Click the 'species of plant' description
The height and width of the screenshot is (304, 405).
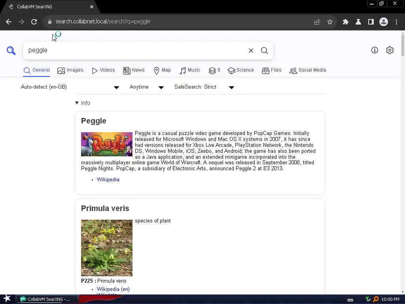click(153, 221)
